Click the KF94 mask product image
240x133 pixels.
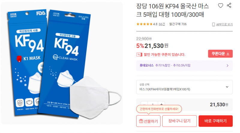[x=62, y=63]
